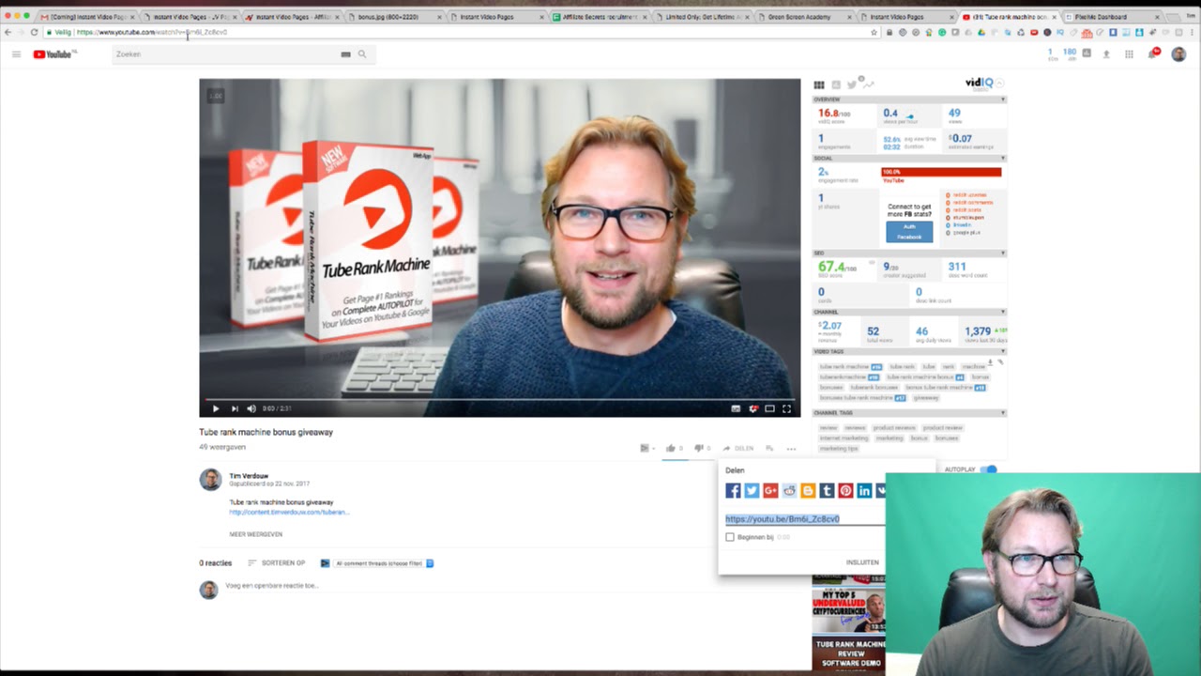Share to Pinterest from Delen popup

[x=845, y=490]
